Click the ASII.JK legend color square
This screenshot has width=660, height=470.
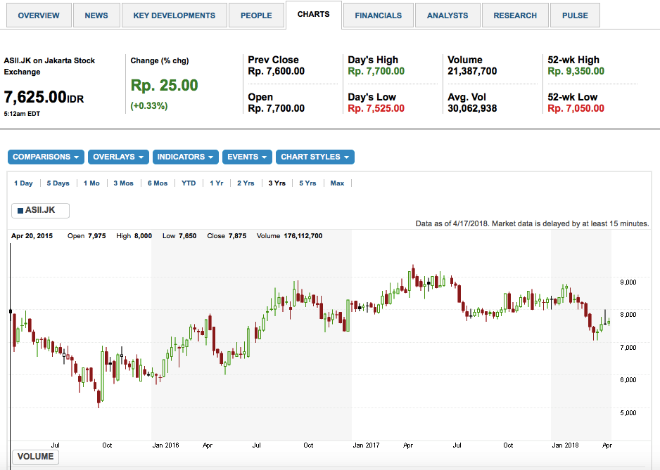pos(20,210)
